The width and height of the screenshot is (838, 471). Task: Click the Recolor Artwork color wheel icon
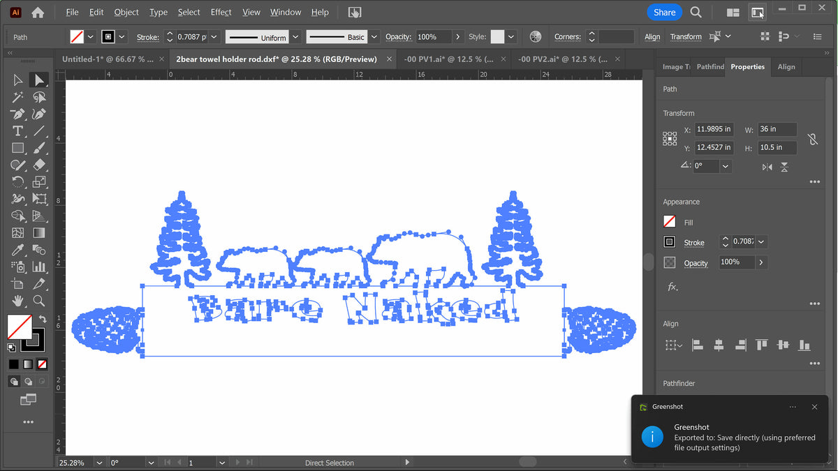[536, 36]
